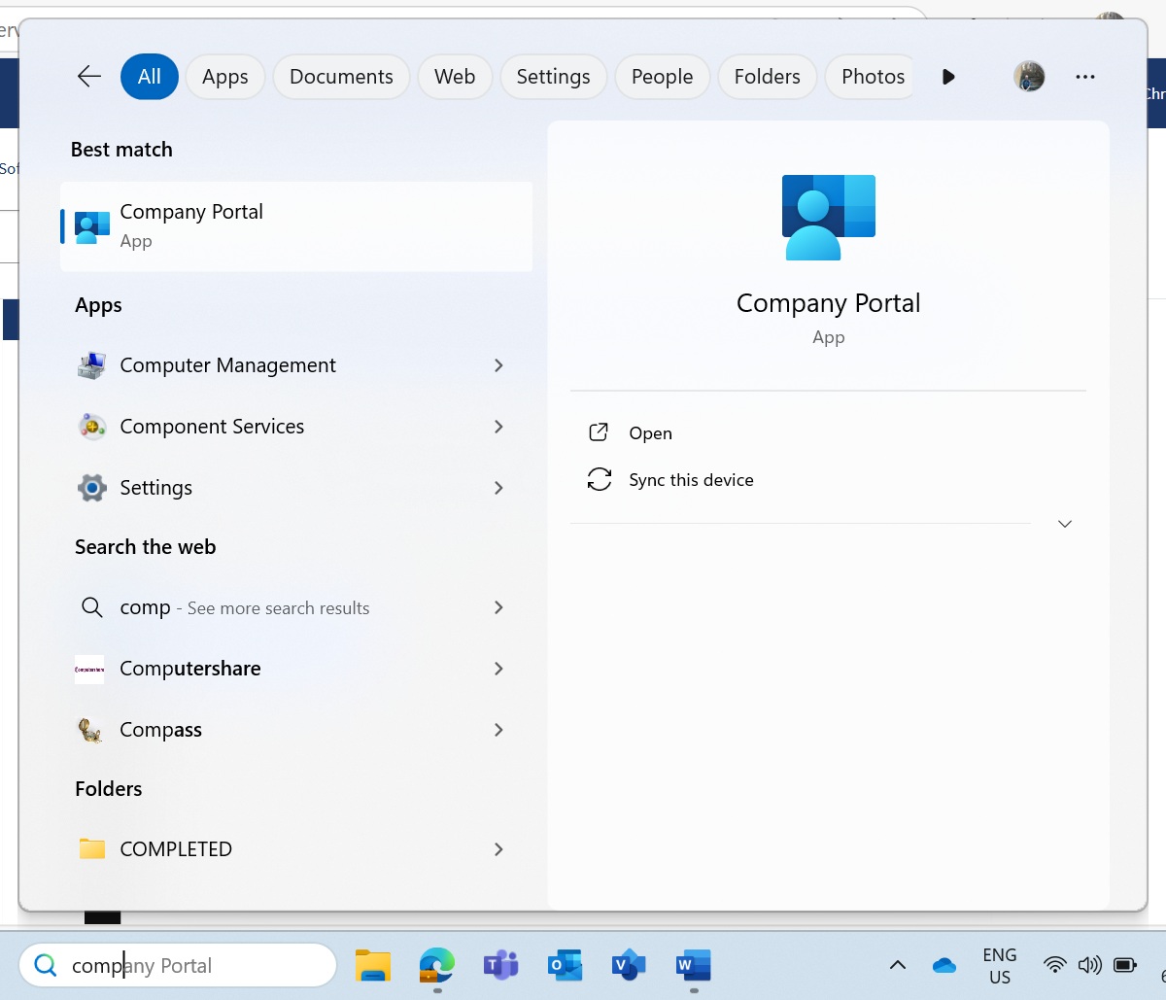This screenshot has width=1166, height=1000.
Task: Open the three-dot options menu
Action: [x=1085, y=77]
